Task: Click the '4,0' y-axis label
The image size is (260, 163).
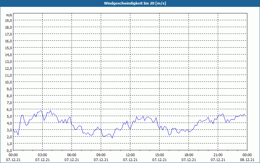Action: 9,123
